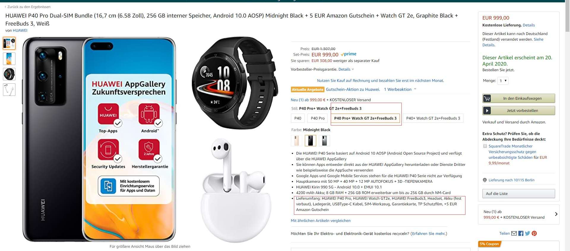Select P40+ Watch GT 2e+FreeBuds 3 style
The width and height of the screenshot is (570, 251).
pos(433,118)
